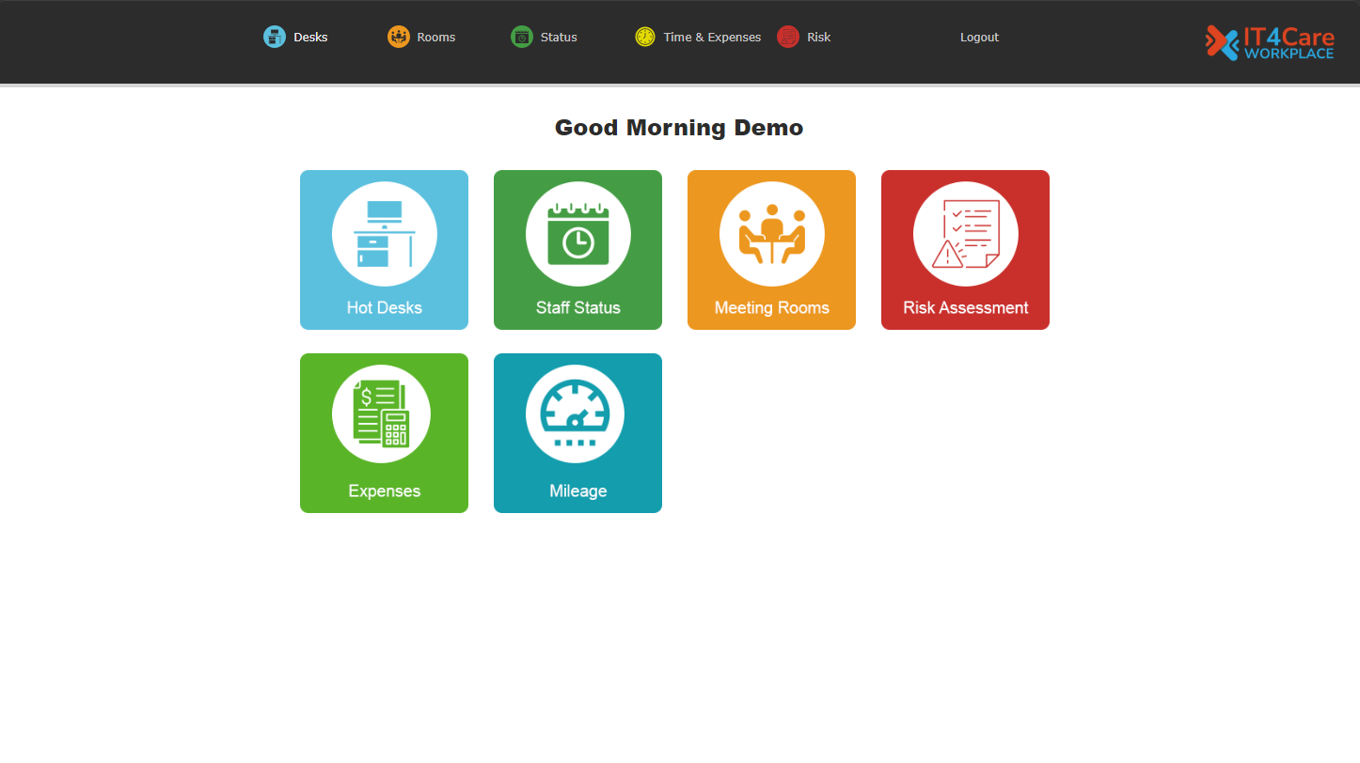Click the red Risk icon in navbar
The width and height of the screenshot is (1360, 763).
(788, 37)
